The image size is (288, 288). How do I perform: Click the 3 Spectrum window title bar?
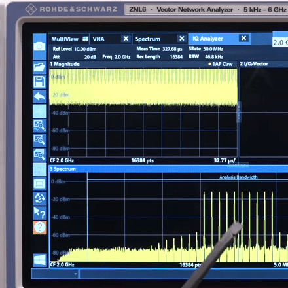pyautogui.click(x=168, y=169)
